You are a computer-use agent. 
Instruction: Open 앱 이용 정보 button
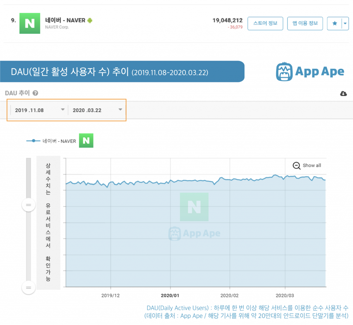305,23
